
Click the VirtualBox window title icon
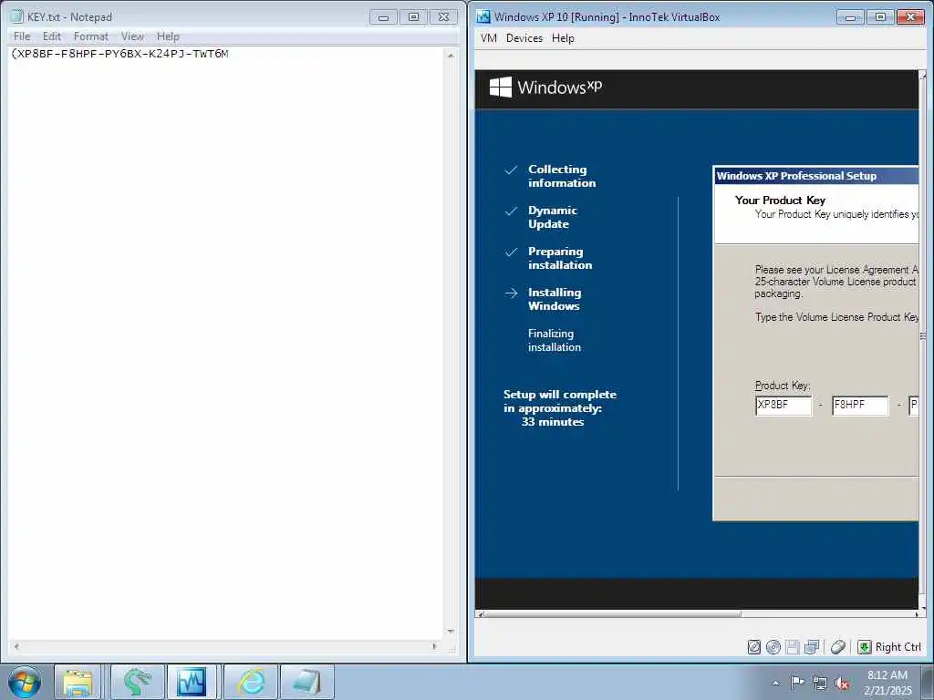[483, 16]
